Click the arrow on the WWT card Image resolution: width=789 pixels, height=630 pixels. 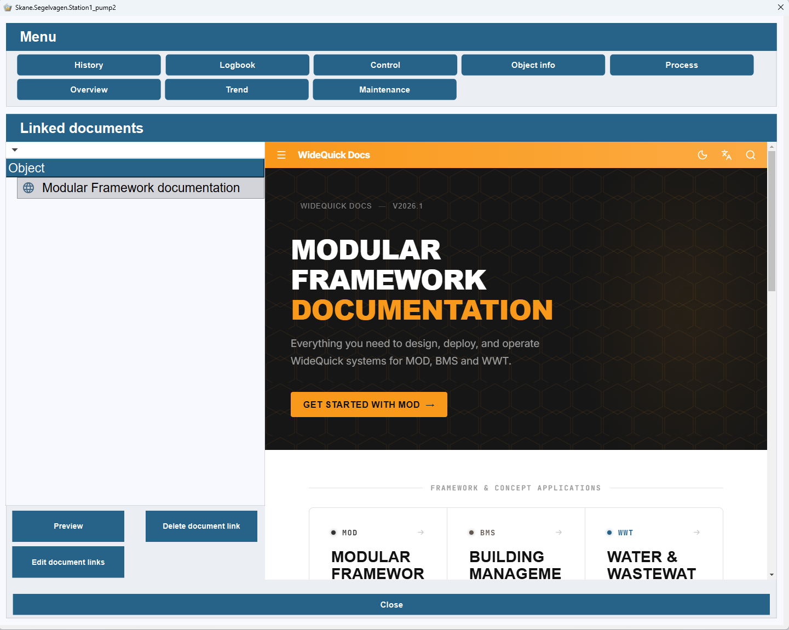[x=696, y=532]
